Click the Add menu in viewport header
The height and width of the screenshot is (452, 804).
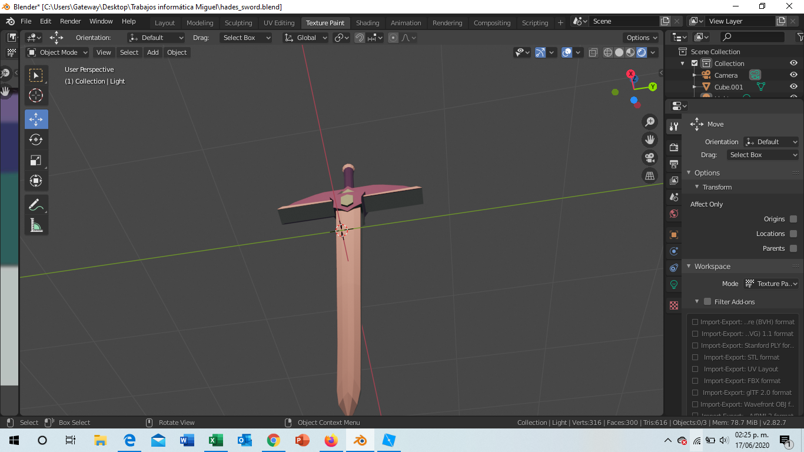pyautogui.click(x=153, y=52)
